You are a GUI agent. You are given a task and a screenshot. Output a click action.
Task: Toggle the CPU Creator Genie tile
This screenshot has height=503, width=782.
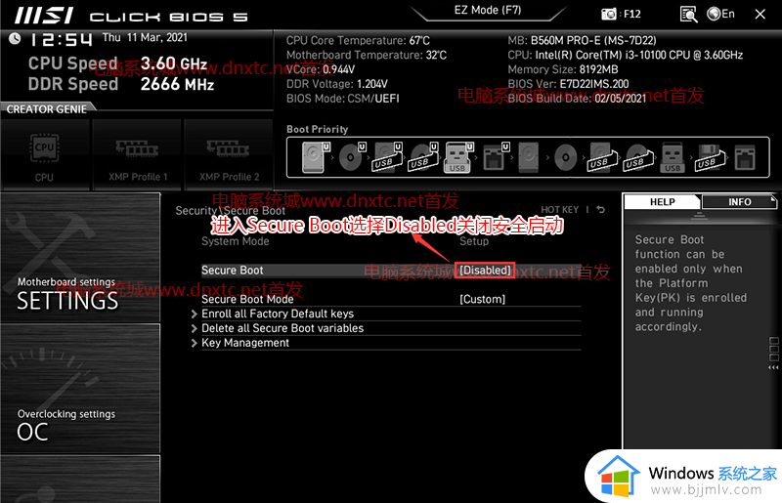[45, 155]
